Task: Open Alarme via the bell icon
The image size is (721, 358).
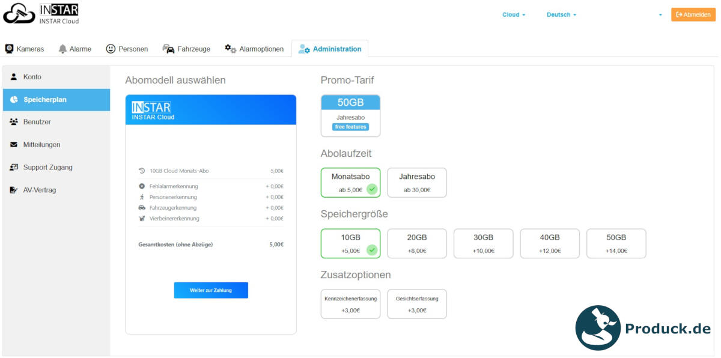Action: click(x=62, y=48)
